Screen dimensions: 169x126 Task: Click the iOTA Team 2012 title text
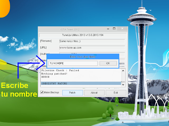[70, 29]
